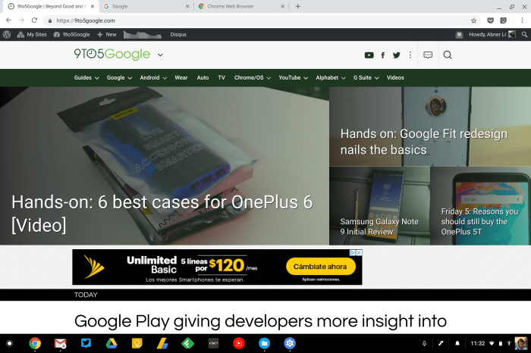Image resolution: width=531 pixels, height=353 pixels.
Task: Expand the Guides dropdown menu
Action: [86, 77]
